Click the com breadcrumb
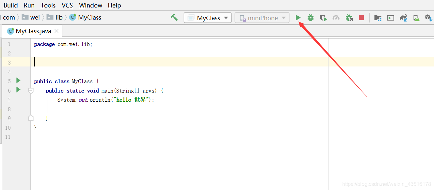This screenshot has height=190, width=434. 9,17
